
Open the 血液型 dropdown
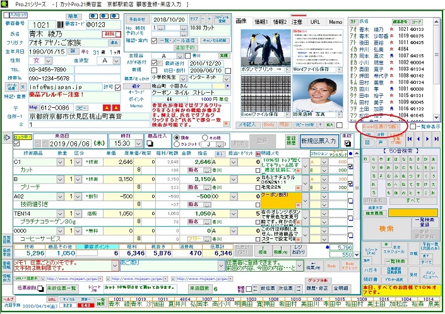click(116, 61)
